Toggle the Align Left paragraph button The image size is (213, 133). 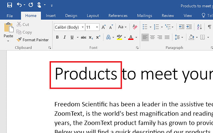click(x=145, y=37)
